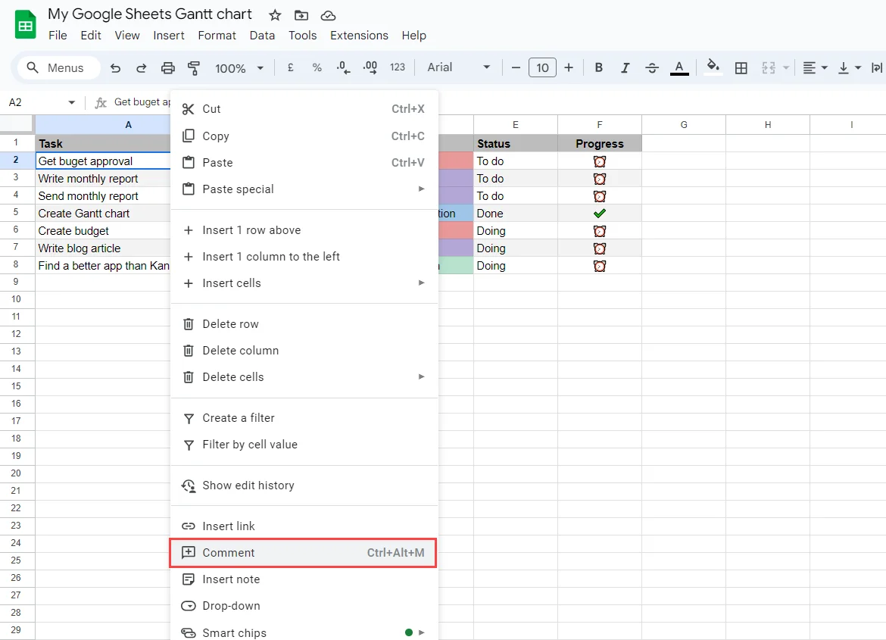This screenshot has width=886, height=640.
Task: Select Insert 1 row above
Action: pyautogui.click(x=304, y=230)
